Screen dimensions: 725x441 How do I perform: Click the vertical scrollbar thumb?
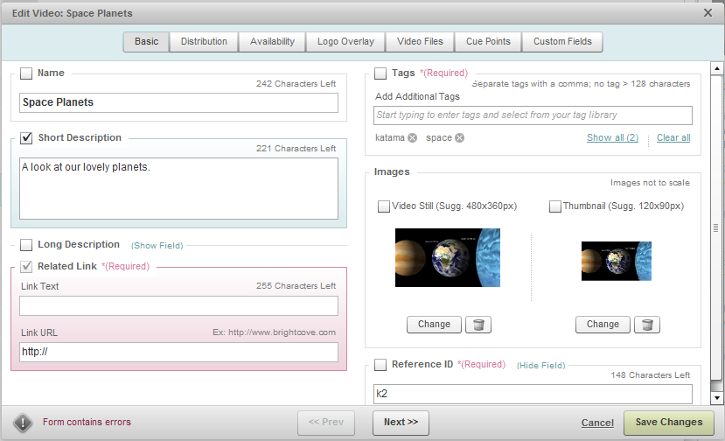click(x=716, y=227)
